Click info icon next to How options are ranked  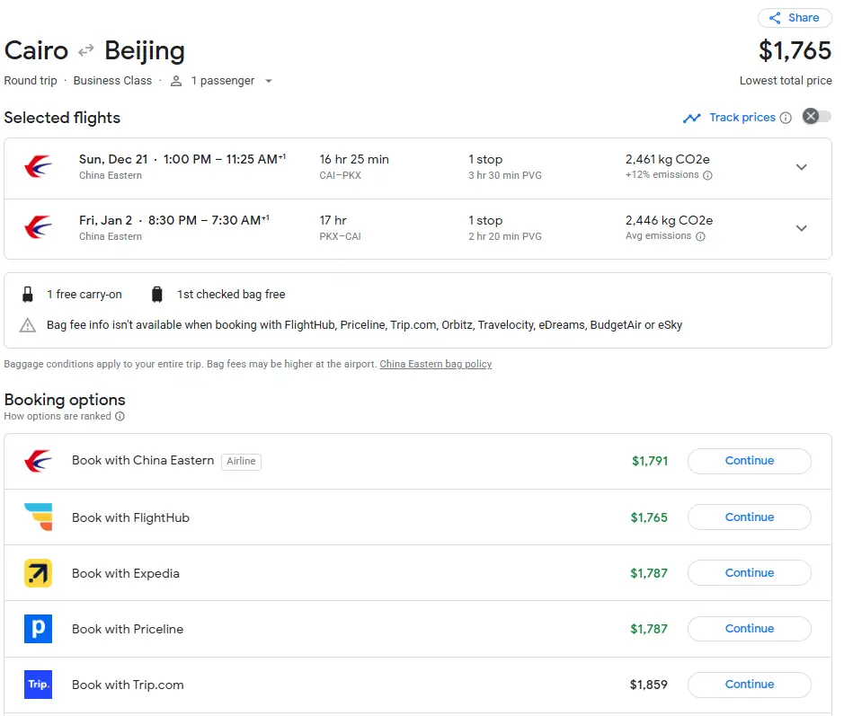[120, 417]
